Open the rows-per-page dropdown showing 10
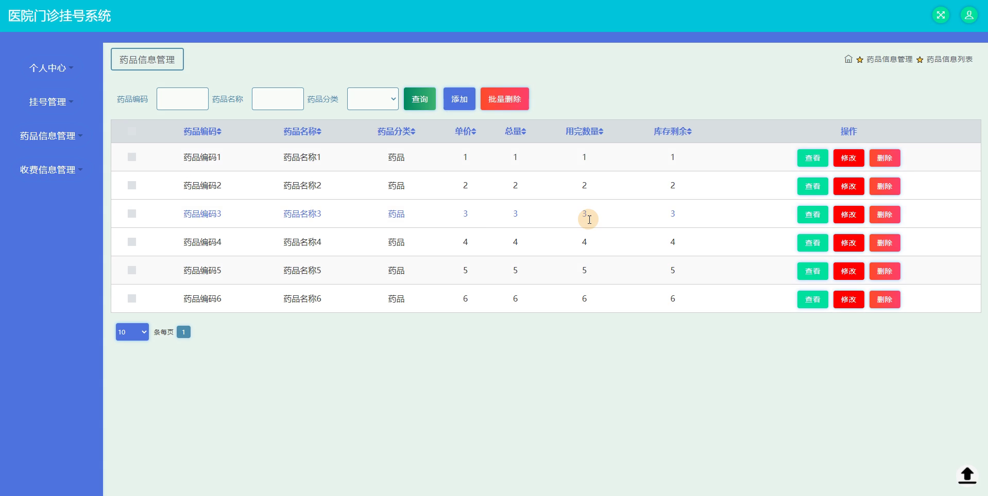988x496 pixels. coord(132,332)
